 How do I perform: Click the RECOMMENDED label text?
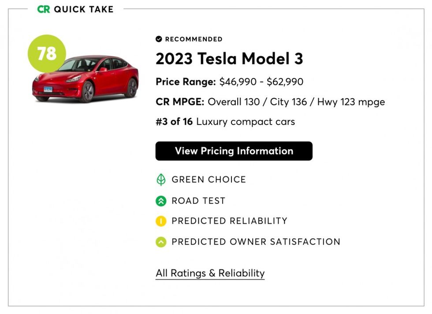point(193,39)
